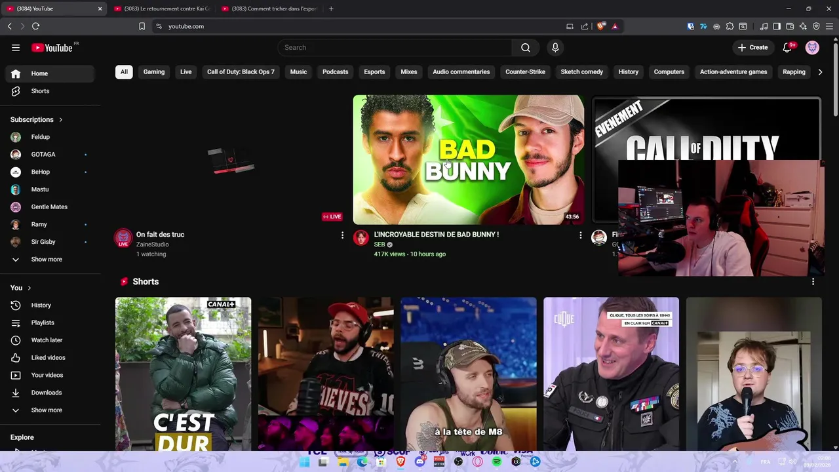Open Brave Wallet icon
839x472 pixels.
click(790, 26)
